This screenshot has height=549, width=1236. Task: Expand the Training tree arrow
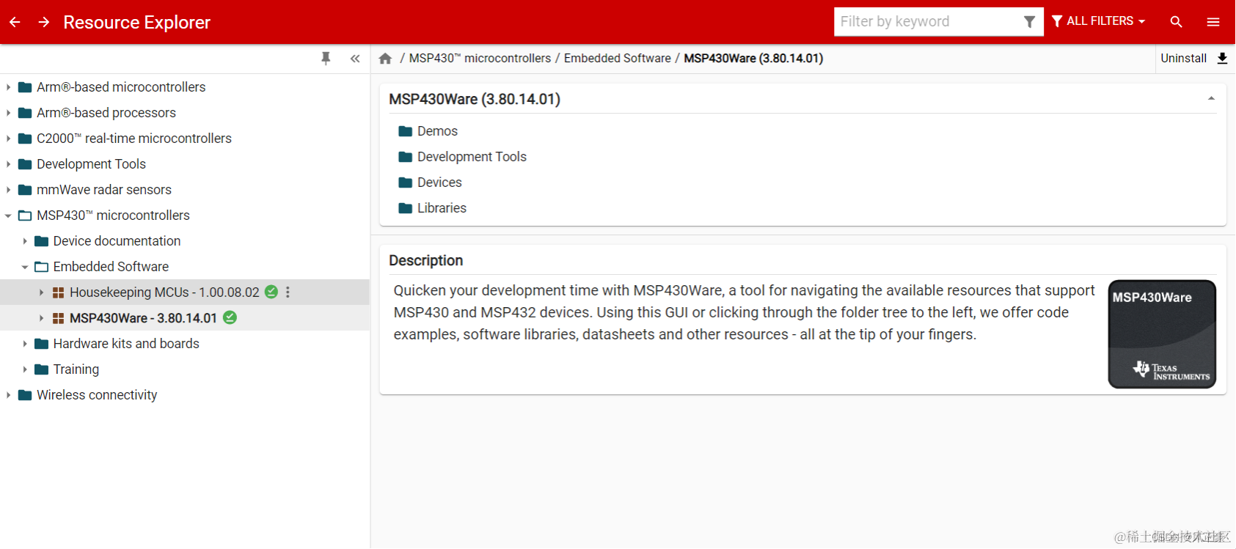(x=25, y=369)
